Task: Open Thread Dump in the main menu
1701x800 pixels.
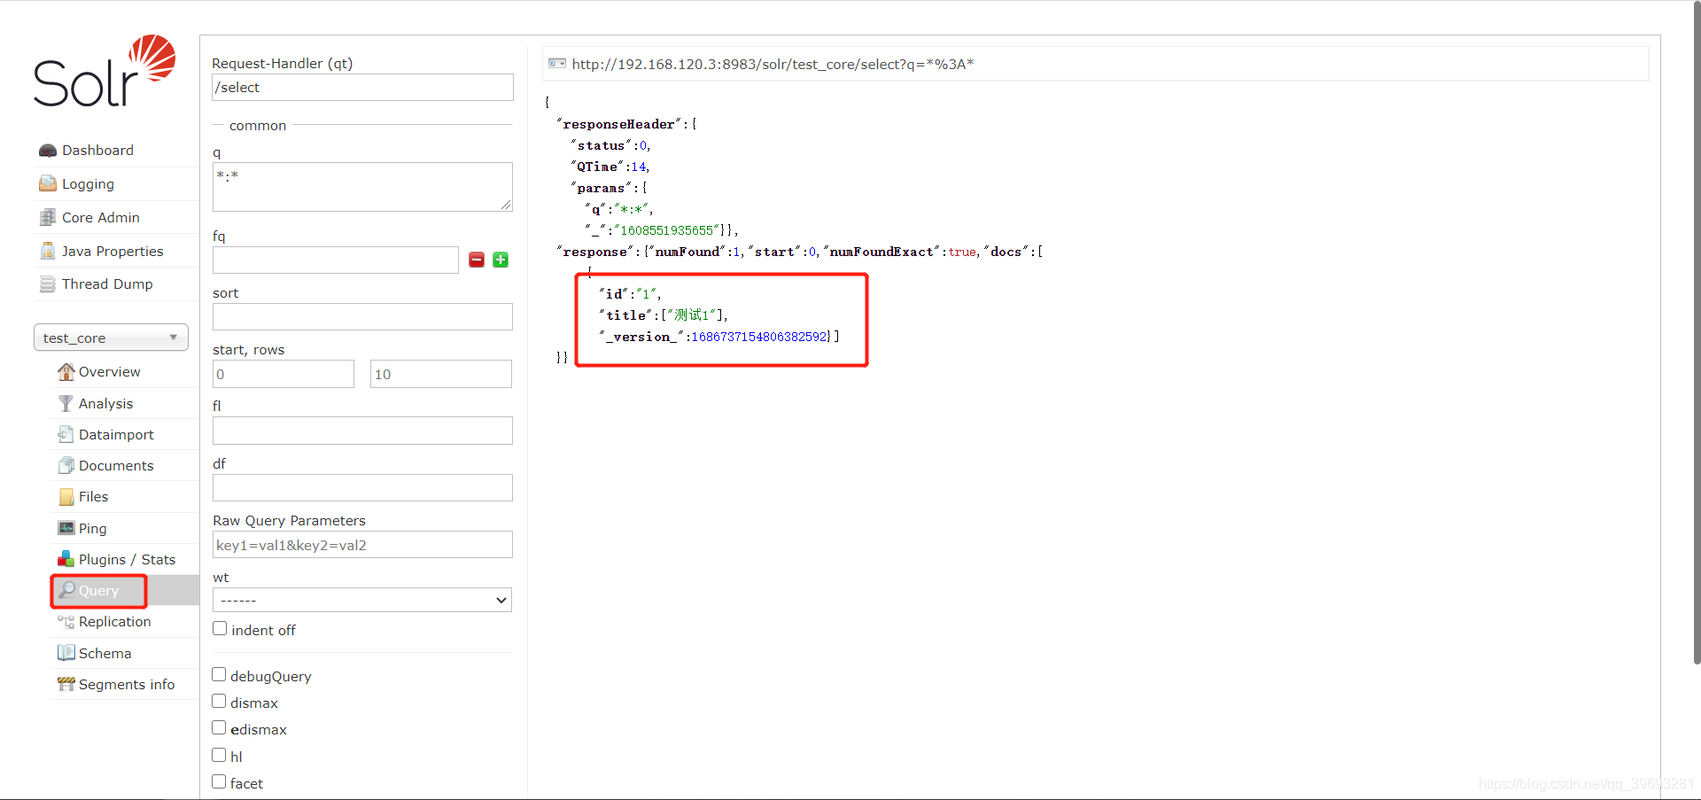Action: pos(107,284)
